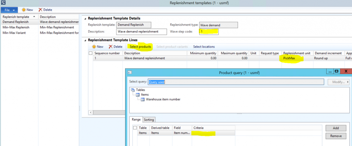The height and width of the screenshot is (146, 352).
Task: Click New in the top toolbar
Action: [27, 10]
